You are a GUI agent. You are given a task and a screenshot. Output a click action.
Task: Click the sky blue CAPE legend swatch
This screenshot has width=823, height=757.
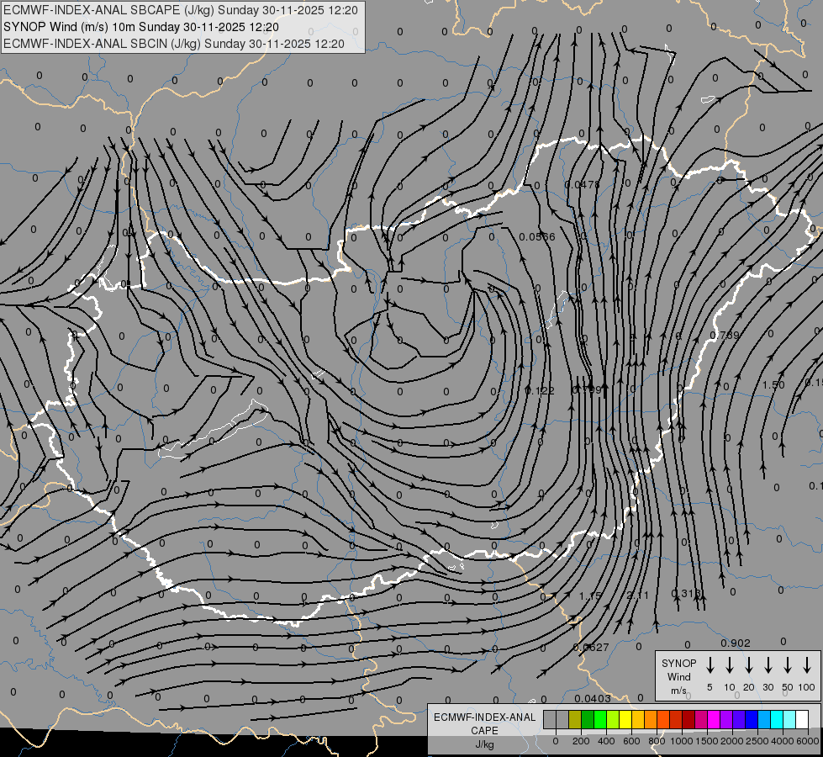pos(763,719)
